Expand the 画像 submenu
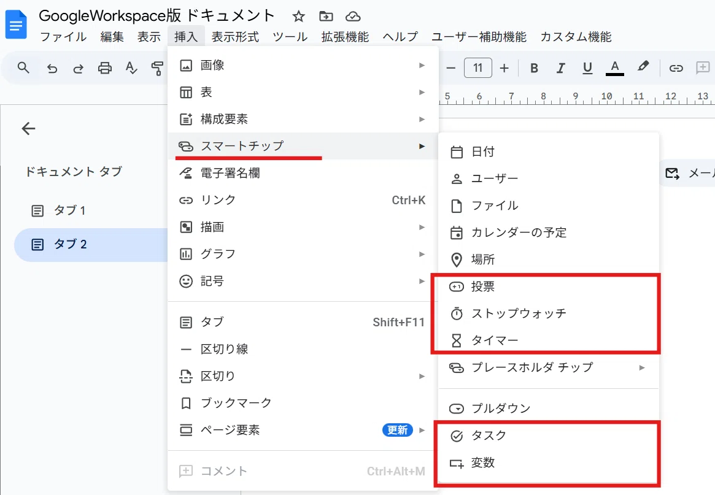 pos(303,65)
